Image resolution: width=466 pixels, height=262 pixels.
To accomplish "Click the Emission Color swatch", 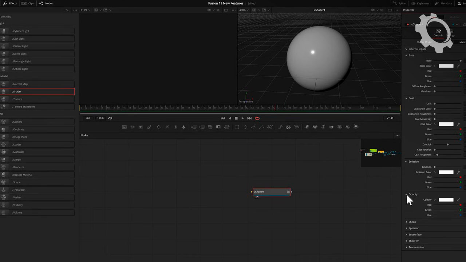I will (x=446, y=172).
